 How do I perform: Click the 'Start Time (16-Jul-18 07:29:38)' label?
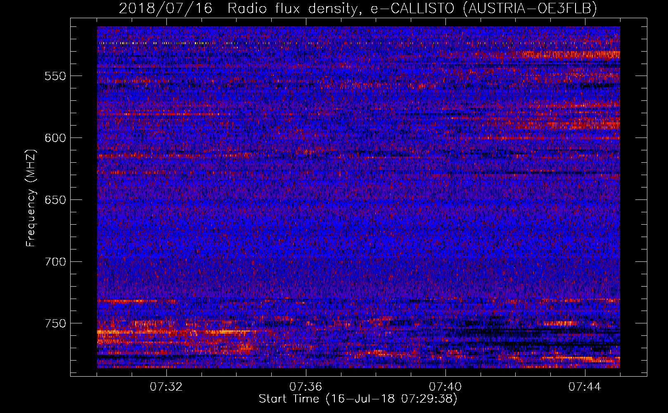click(x=358, y=399)
